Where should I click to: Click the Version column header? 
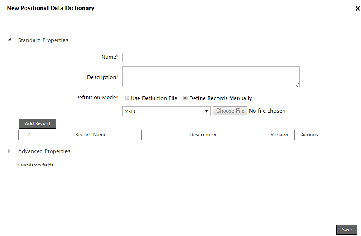pyautogui.click(x=279, y=135)
